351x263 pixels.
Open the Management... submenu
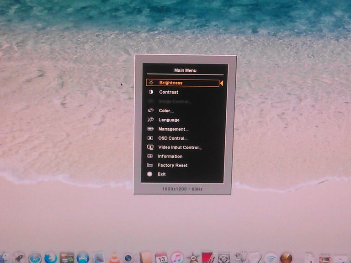click(173, 129)
